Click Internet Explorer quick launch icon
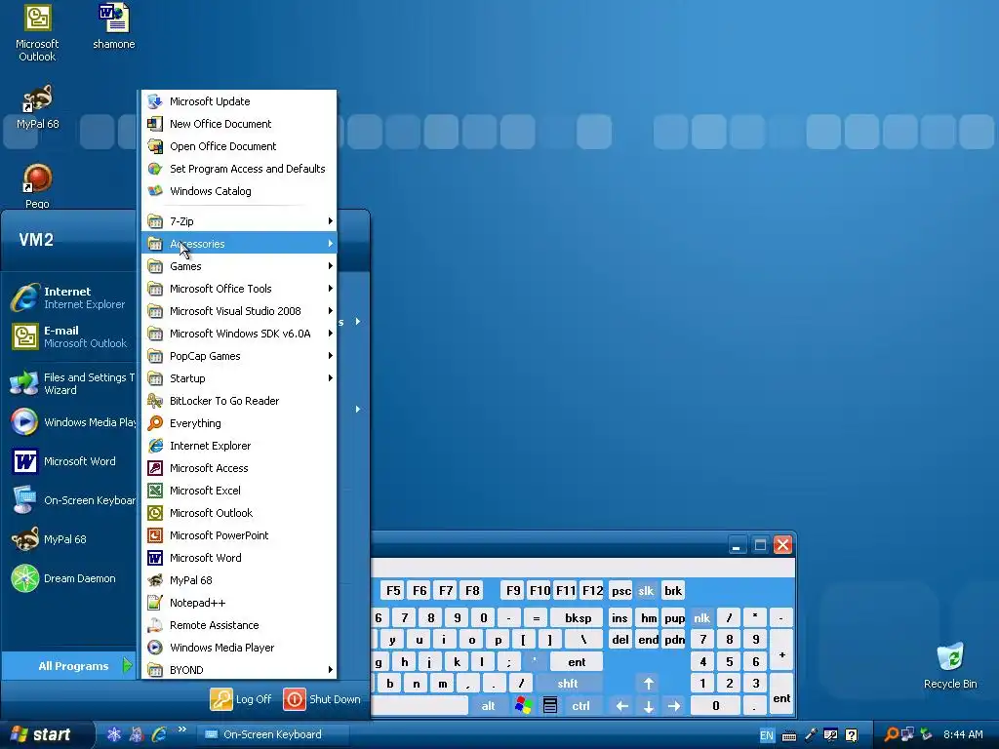The width and height of the screenshot is (999, 749). pos(159,734)
